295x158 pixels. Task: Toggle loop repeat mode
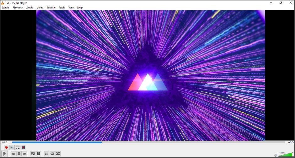52,154
